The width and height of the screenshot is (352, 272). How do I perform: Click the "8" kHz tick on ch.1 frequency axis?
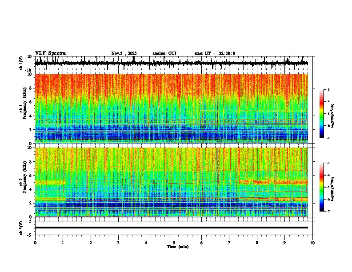point(31,88)
